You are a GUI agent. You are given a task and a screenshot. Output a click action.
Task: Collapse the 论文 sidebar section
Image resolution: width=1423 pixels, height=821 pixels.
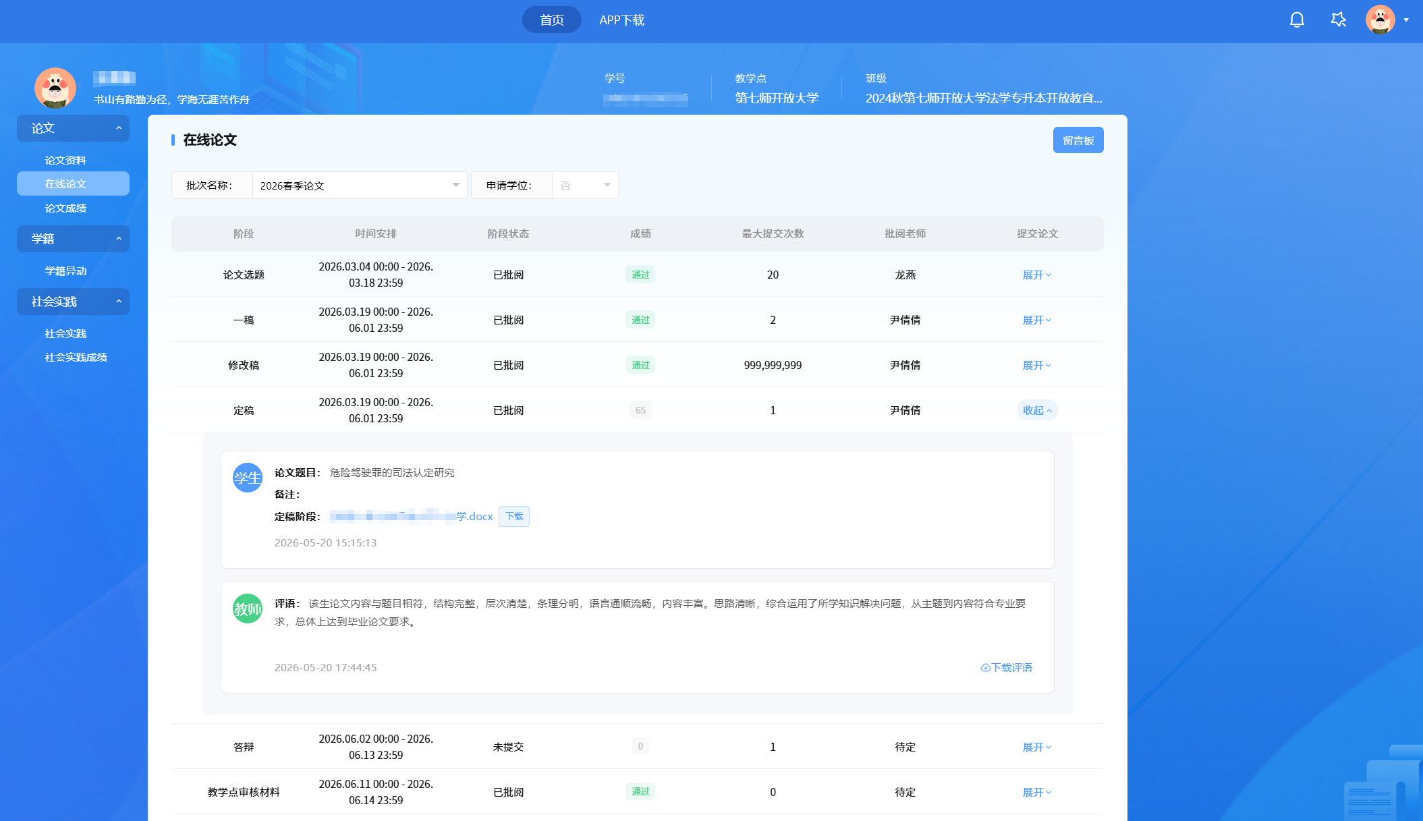tap(73, 128)
